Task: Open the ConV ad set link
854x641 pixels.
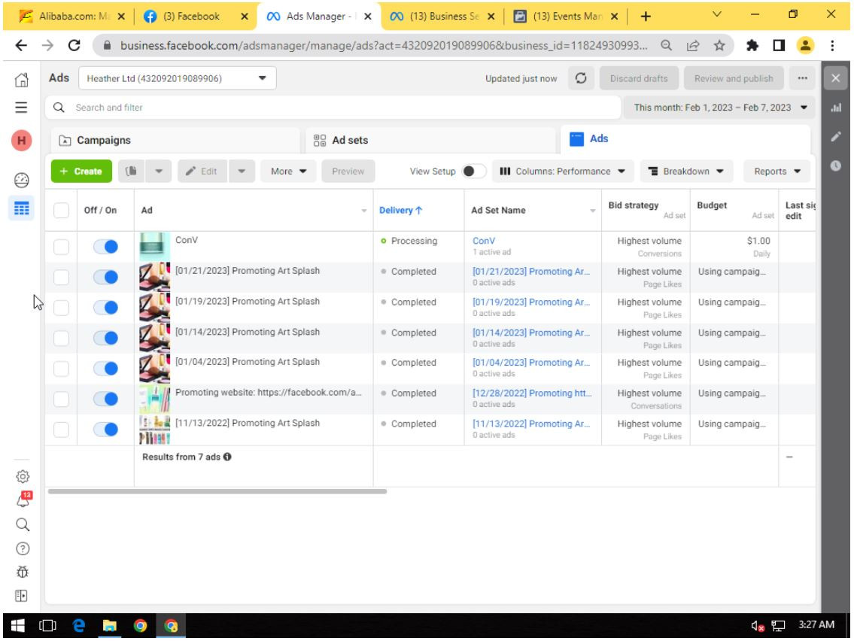Action: tap(484, 241)
